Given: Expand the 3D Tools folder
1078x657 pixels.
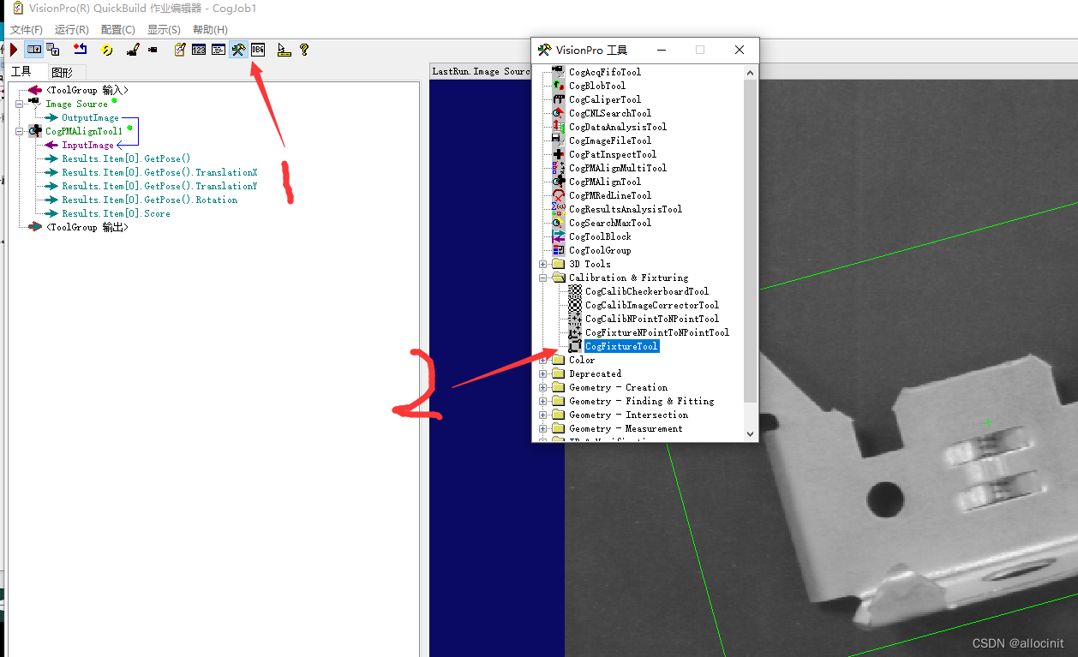Looking at the screenshot, I should point(542,264).
